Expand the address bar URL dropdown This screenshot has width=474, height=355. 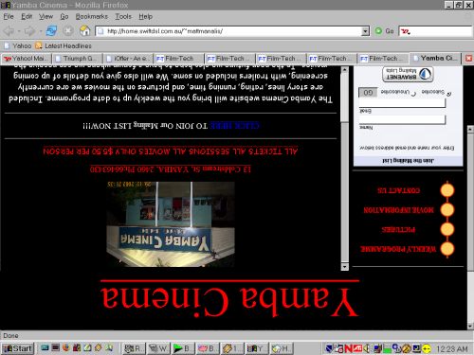[365, 31]
